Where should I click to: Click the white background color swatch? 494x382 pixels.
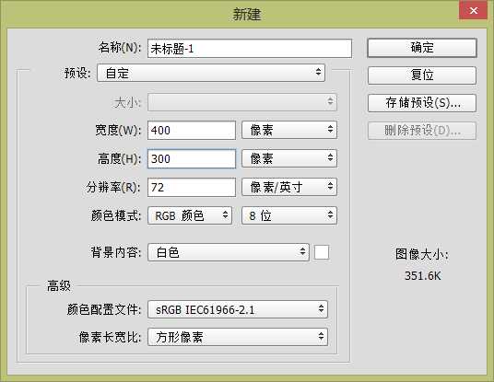[x=322, y=252]
